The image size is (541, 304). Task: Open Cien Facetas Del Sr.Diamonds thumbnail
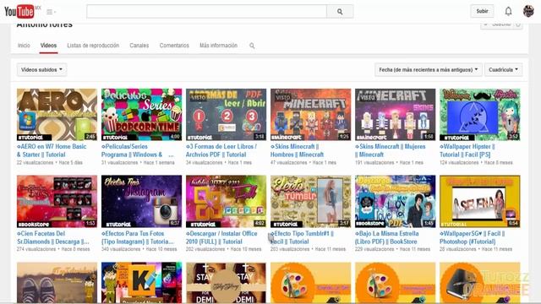click(57, 201)
